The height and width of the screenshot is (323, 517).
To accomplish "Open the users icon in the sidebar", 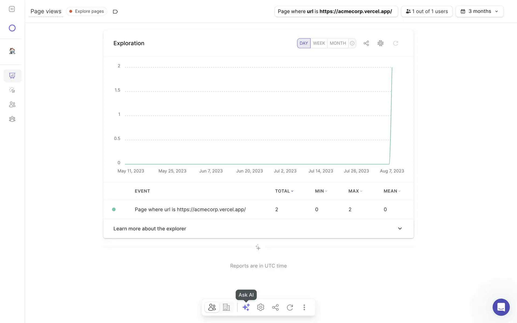I will [x=12, y=104].
